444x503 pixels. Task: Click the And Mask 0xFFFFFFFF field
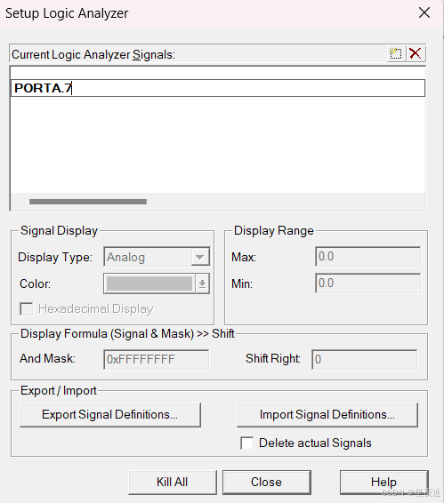tap(156, 359)
